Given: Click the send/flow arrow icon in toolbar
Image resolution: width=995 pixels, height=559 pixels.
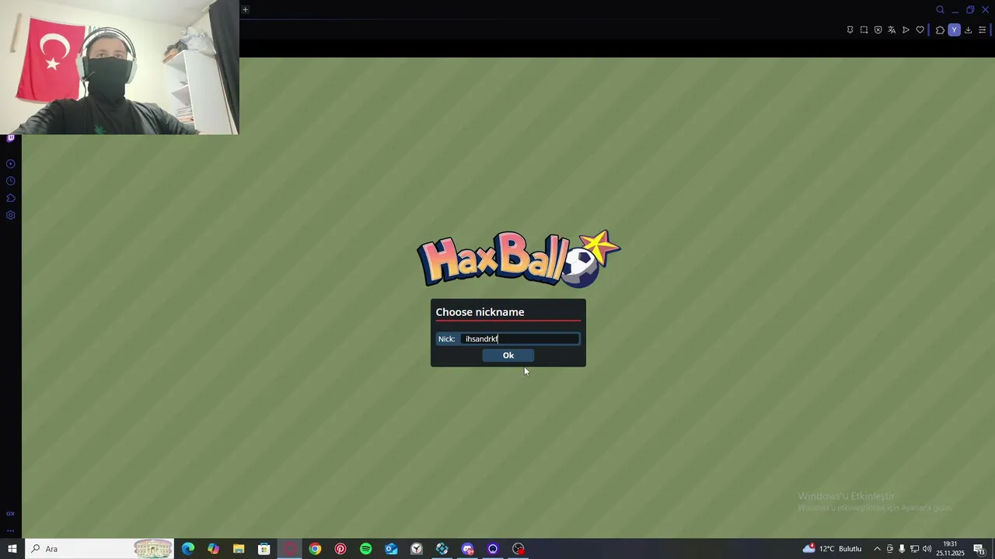Looking at the screenshot, I should (906, 30).
